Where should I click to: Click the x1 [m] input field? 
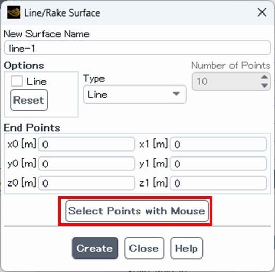click(x=219, y=144)
